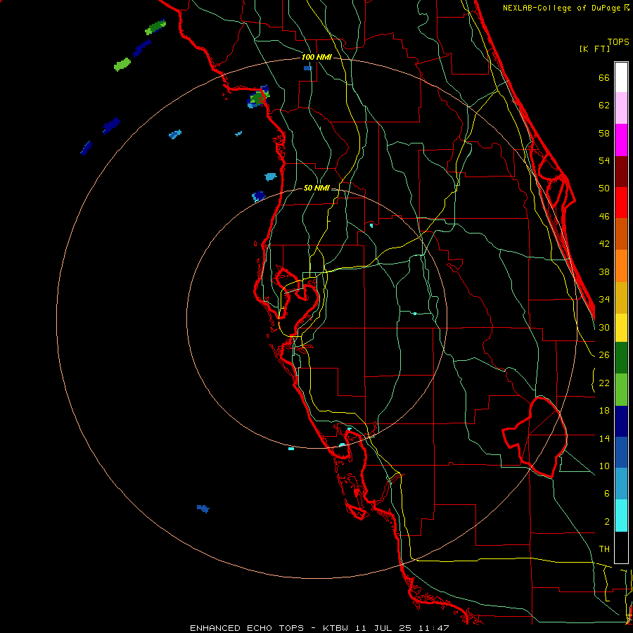Click the green-and-blue echo on the 100 NMI ring coast

click(x=258, y=97)
